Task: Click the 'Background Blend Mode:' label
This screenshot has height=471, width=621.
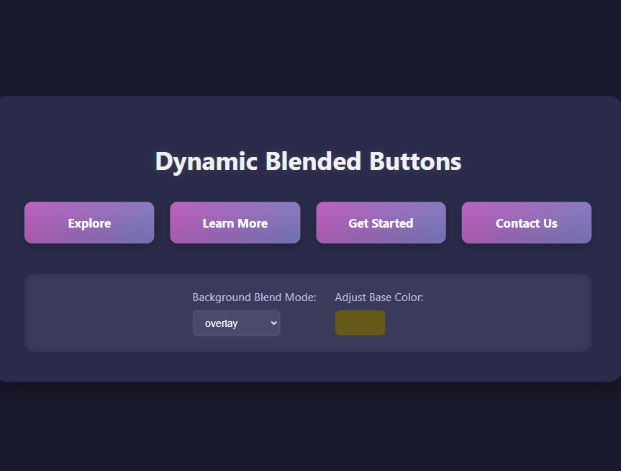Action: coord(254,297)
